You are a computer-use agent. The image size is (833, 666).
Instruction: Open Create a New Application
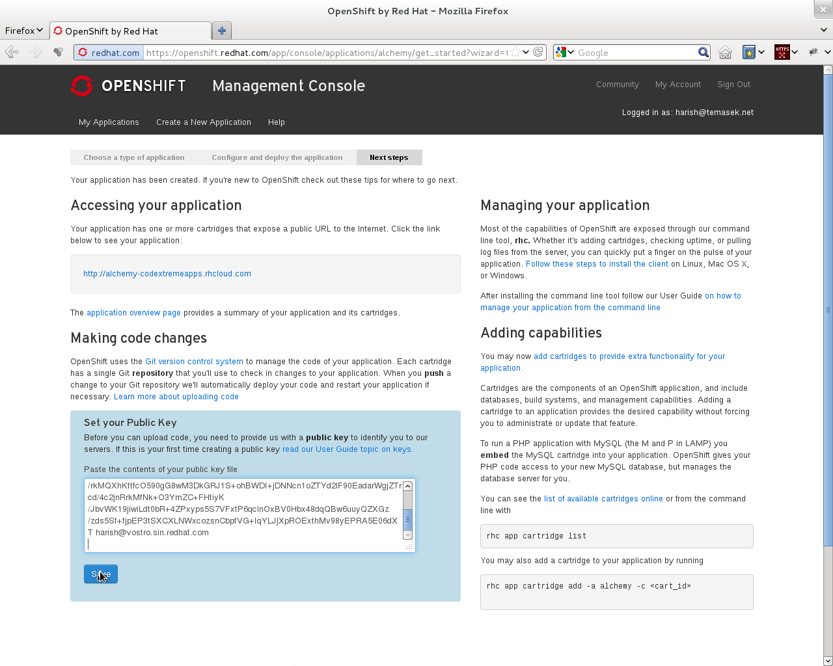pyautogui.click(x=204, y=122)
